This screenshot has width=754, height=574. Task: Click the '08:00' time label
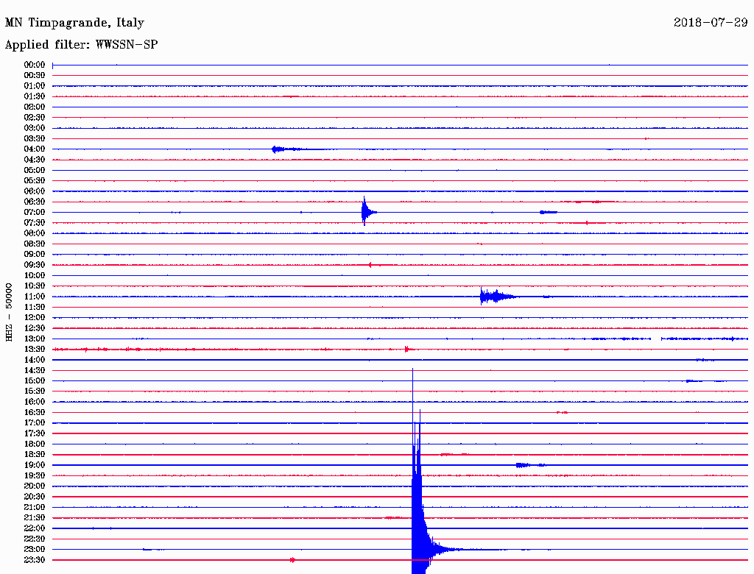click(x=35, y=233)
